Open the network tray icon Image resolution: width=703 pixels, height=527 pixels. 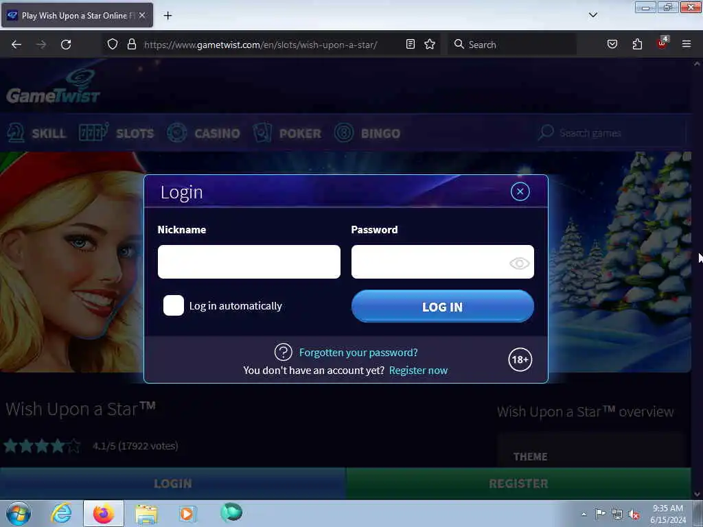[617, 514]
